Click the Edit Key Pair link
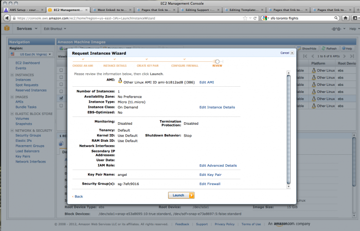Screen dimensions: 360x231 (x=210, y=174)
